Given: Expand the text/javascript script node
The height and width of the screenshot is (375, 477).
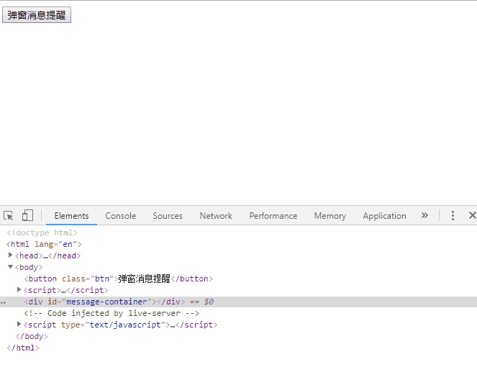Looking at the screenshot, I should 19,324.
